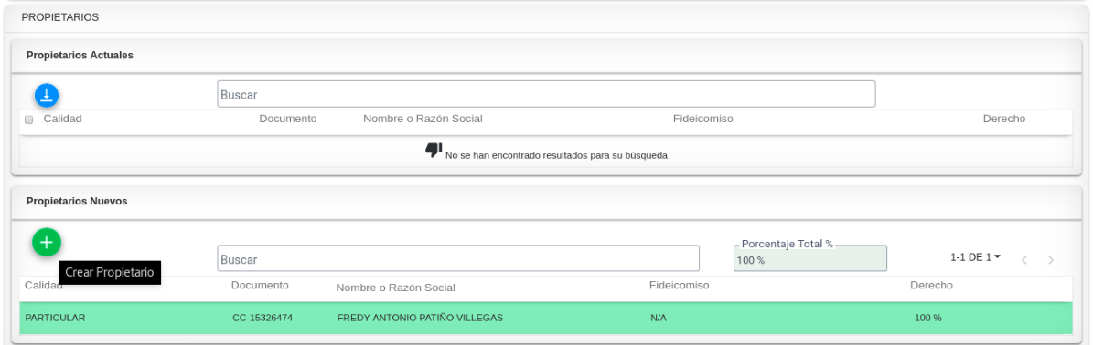Click the green Crear Propietario plus button
This screenshot has width=1093, height=345.
click(x=47, y=242)
